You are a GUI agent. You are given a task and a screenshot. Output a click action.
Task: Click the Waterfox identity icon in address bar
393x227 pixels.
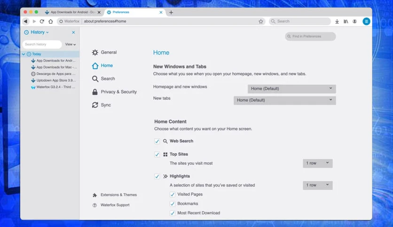click(x=61, y=21)
